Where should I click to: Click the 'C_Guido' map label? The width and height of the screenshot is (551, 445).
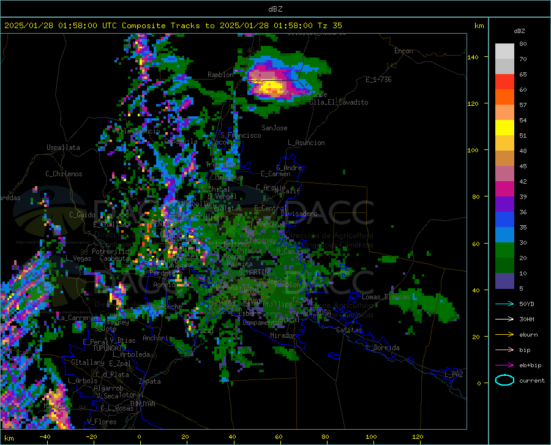pos(82,215)
